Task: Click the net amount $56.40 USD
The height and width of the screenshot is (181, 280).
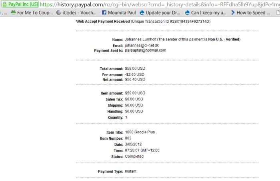Action: (135, 79)
